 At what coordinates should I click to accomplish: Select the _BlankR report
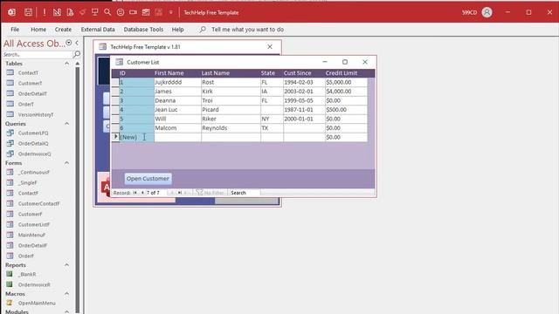[x=27, y=274]
